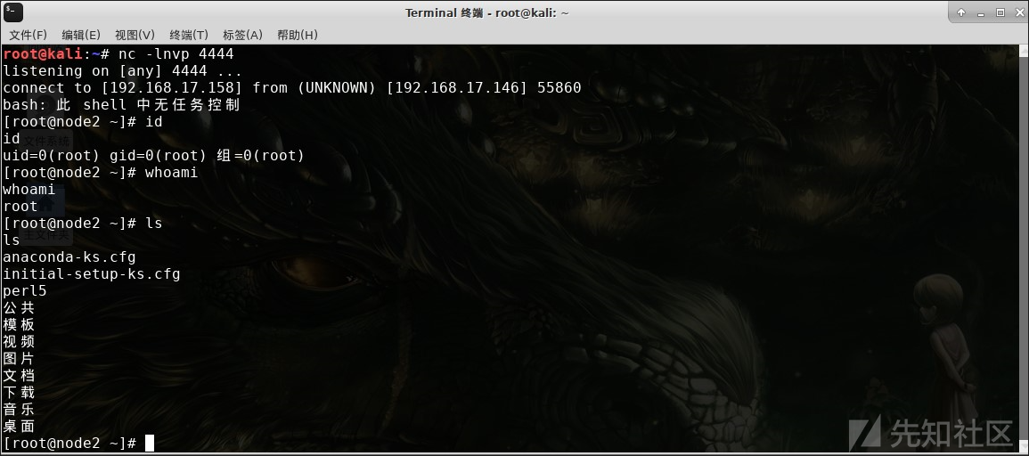Image resolution: width=1029 pixels, height=456 pixels.
Task: Open the 帮助(H) menu
Action: [298, 35]
